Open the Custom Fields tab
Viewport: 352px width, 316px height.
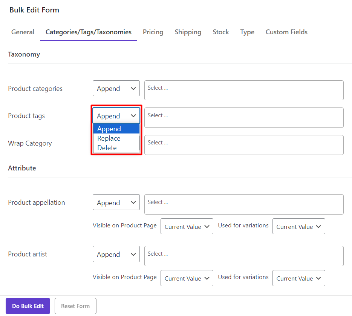pyautogui.click(x=286, y=32)
